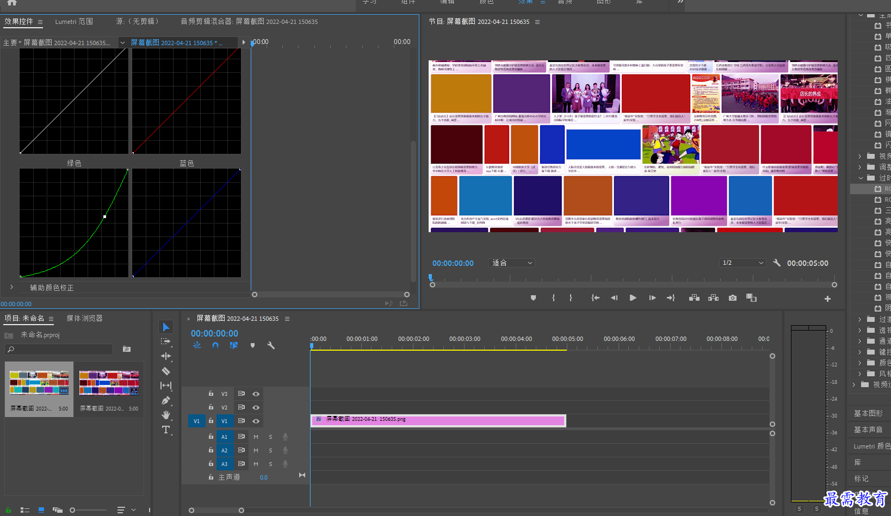Select the Ripple Edit tool
Image resolution: width=891 pixels, height=516 pixels.
166,356
